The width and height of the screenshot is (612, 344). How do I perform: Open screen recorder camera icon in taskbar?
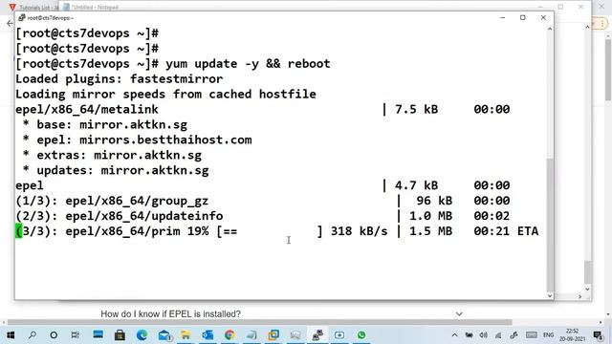(339, 334)
